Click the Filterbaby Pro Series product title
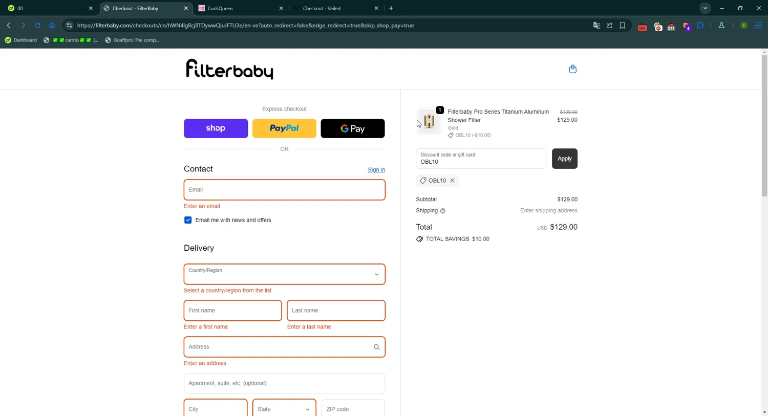768x416 pixels. pyautogui.click(x=498, y=116)
